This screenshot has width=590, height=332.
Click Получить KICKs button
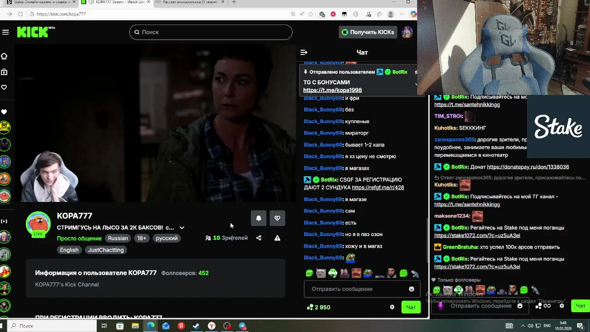[x=367, y=32]
